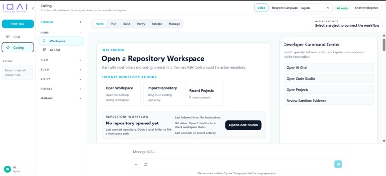Screen dimensions: 386x176
Task: Click the 'RECENT' sidebar label
Action: click(8, 61)
